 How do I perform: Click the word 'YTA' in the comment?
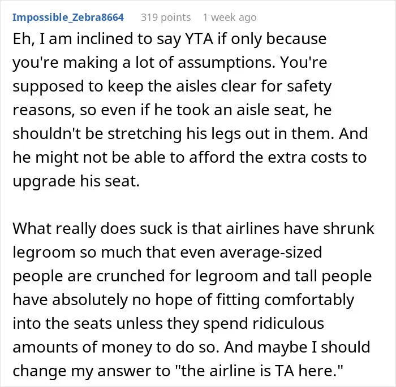click(x=199, y=39)
